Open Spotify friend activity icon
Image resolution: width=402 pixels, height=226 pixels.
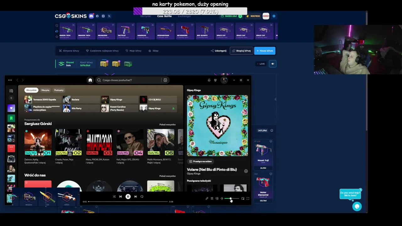pyautogui.click(x=215, y=80)
